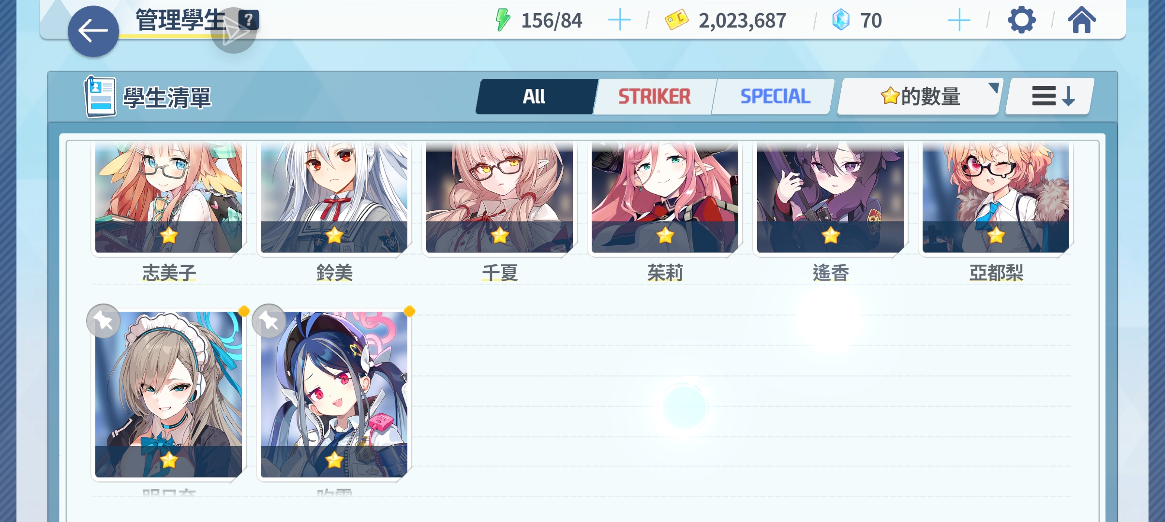Toggle the pin on the maid student card
The image size is (1165, 522).
pyautogui.click(x=104, y=320)
